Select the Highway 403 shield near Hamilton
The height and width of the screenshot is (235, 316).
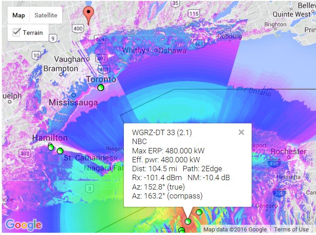click(25, 153)
